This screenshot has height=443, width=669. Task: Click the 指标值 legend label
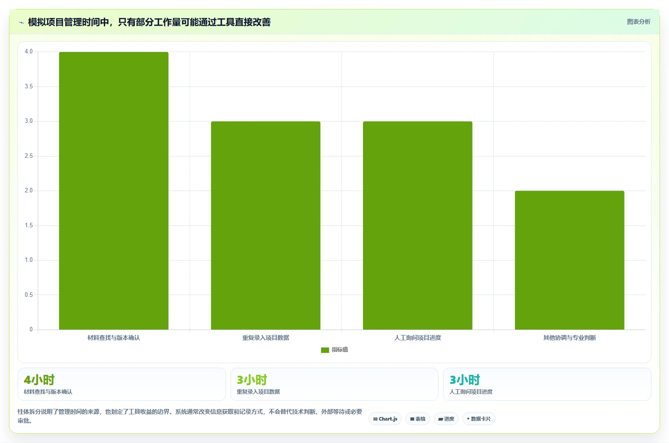340,350
